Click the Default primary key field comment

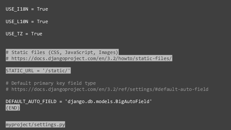coord(51,83)
